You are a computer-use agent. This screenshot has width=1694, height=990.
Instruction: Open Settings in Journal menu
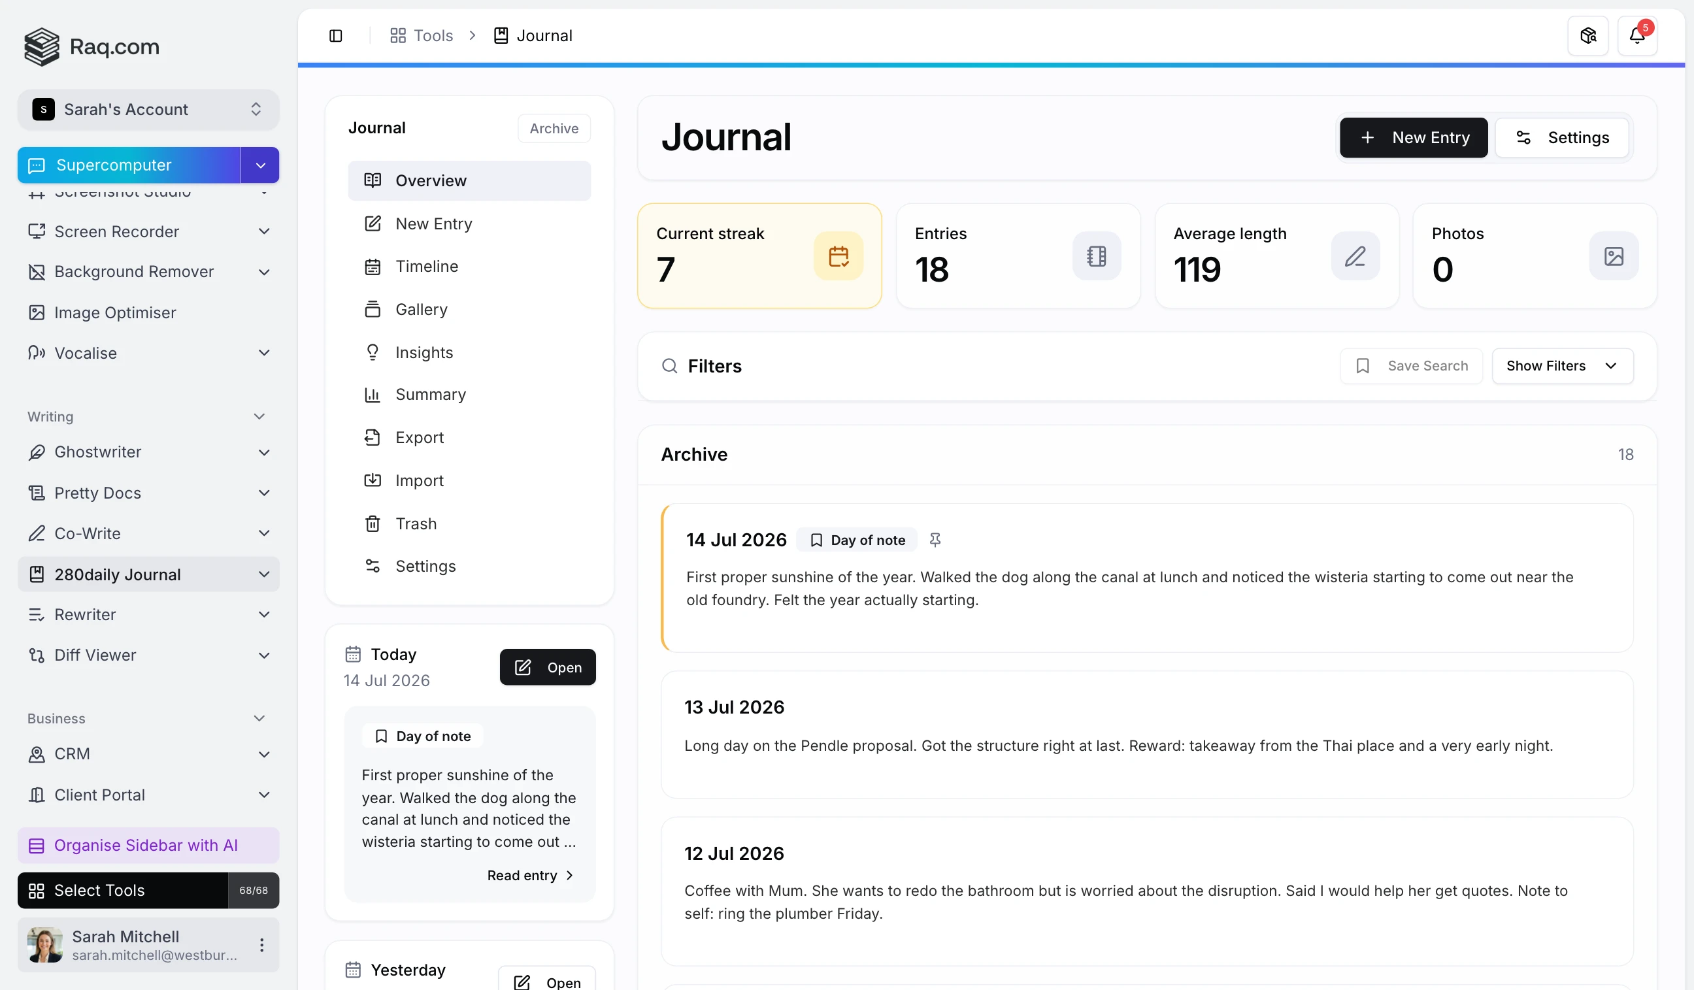469,566
